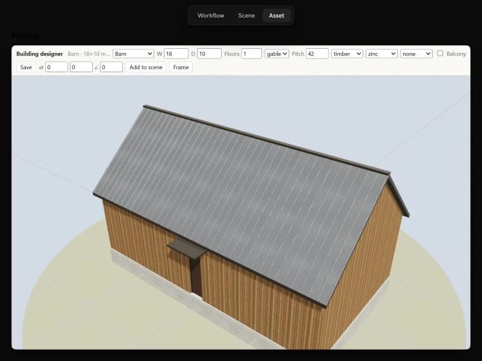This screenshot has width=482, height=361.
Task: Click the first position field after at
Action: click(x=57, y=67)
